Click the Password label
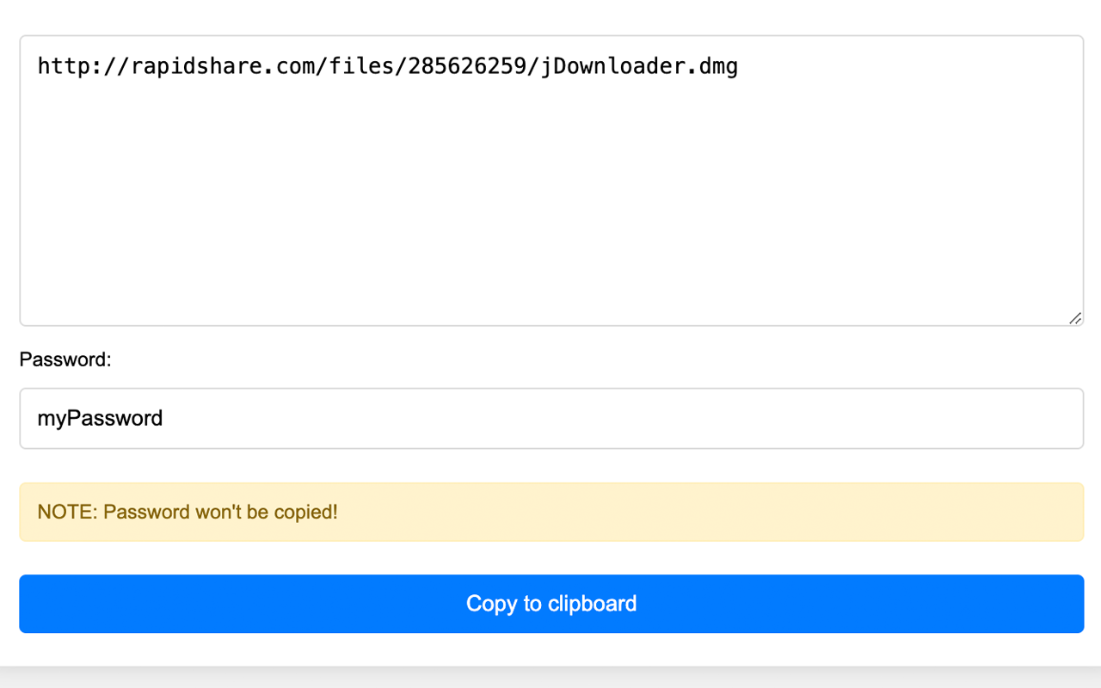 (x=65, y=359)
